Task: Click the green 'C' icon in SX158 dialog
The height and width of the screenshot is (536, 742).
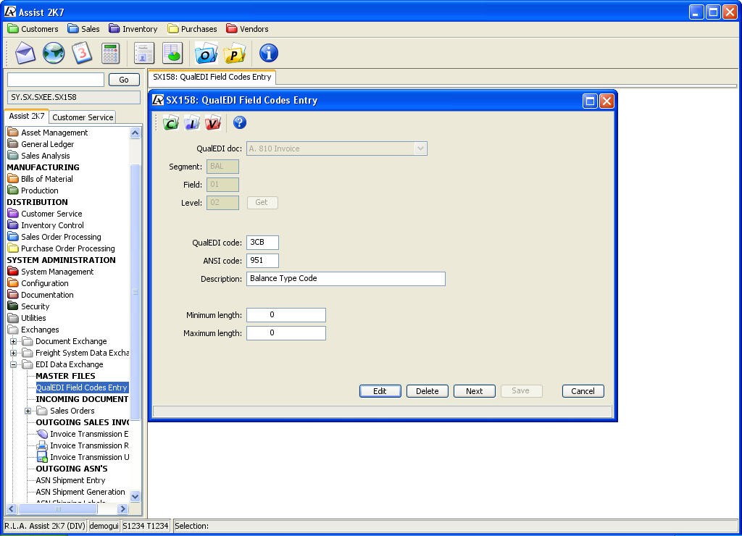Action: [x=171, y=123]
